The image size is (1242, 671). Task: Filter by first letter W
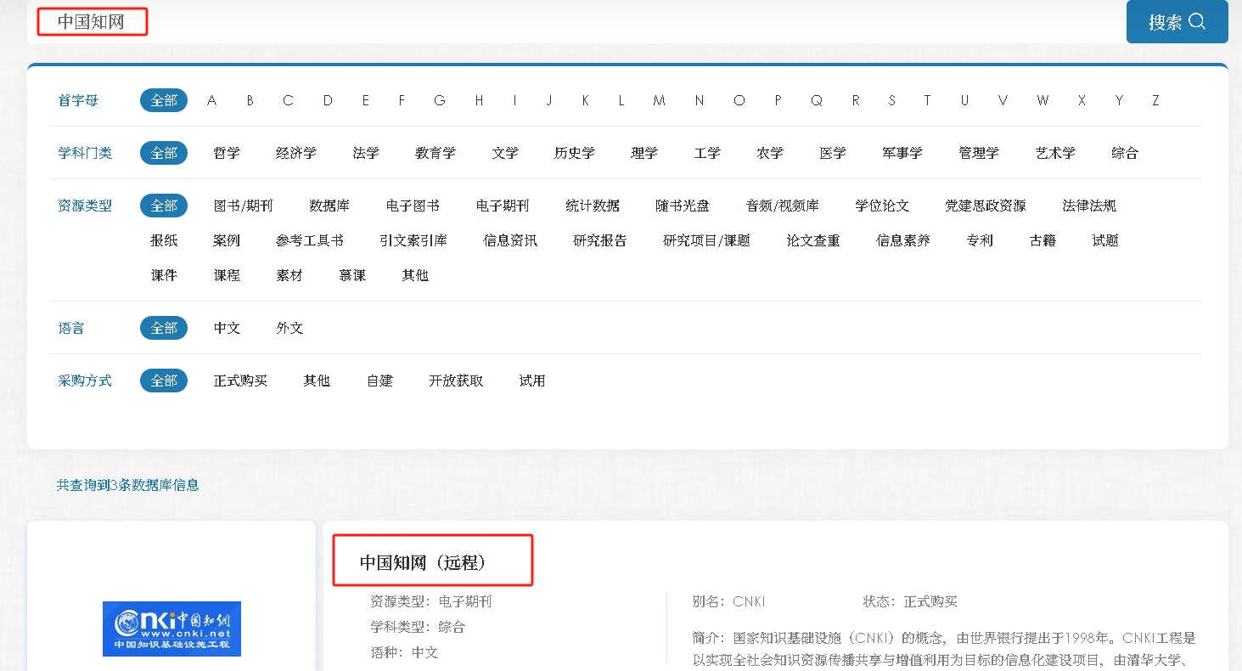pos(1042,100)
